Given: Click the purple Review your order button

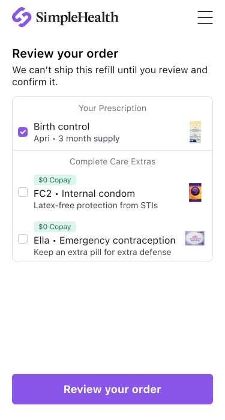Looking at the screenshot, I should pyautogui.click(x=113, y=389).
